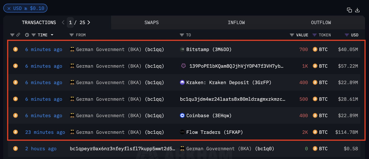Viewport: 369px width, 159px height.
Task: Open the INFLOW tab
Action: click(236, 22)
